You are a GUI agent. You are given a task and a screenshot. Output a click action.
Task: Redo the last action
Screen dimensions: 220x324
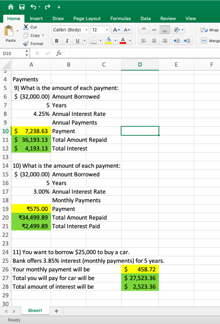pyautogui.click(x=48, y=7)
